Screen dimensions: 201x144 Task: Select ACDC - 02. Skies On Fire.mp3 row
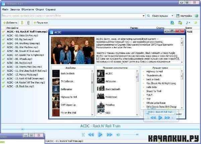[x=22, y=35]
